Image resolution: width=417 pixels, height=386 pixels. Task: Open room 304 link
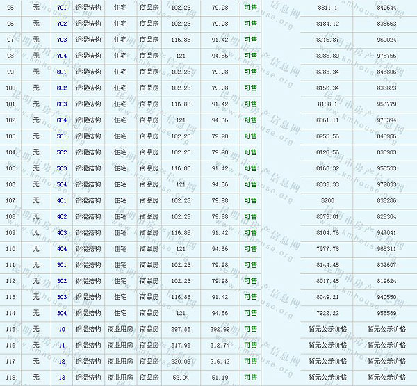[62, 313]
